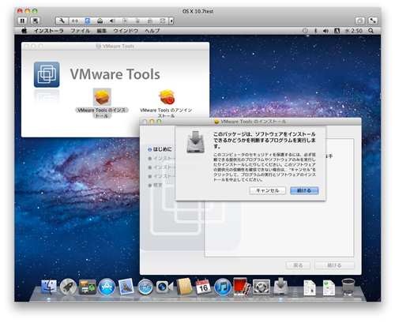Open Safari from the Dock
Screen dimensions: 395x323
click(145, 287)
